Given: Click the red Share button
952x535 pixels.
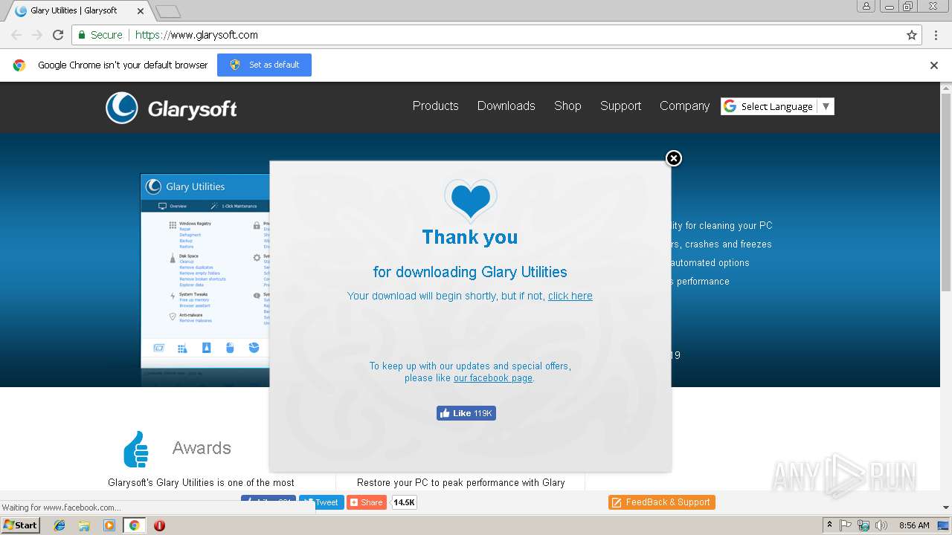Looking at the screenshot, I should (x=367, y=502).
